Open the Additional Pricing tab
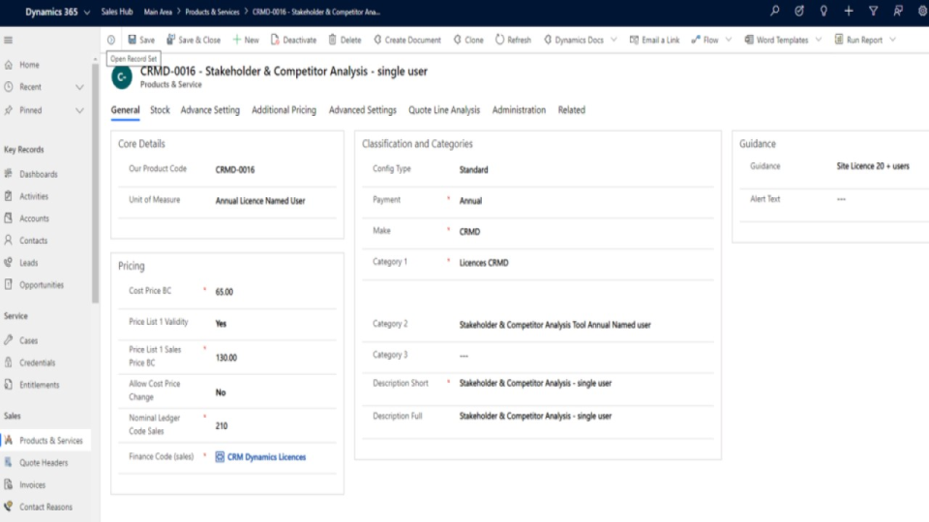The height and width of the screenshot is (522, 929). click(x=284, y=110)
